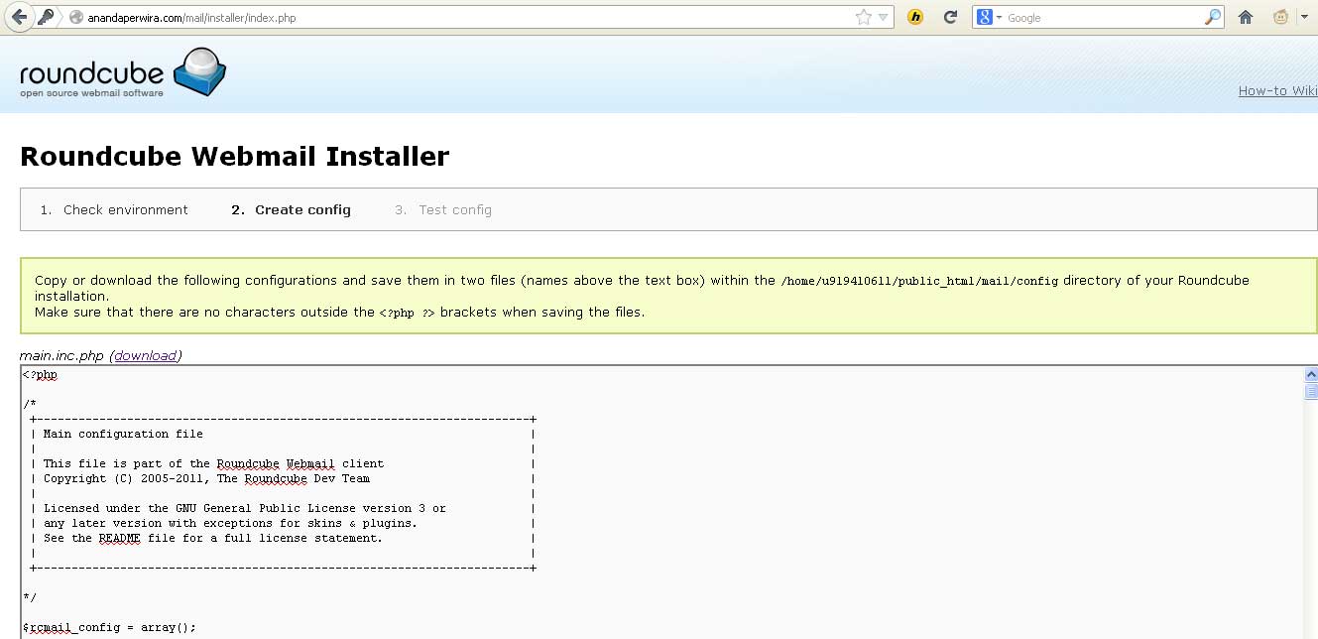The image size is (1318, 639).
Task: Go to the browser home page icon
Action: [1246, 17]
